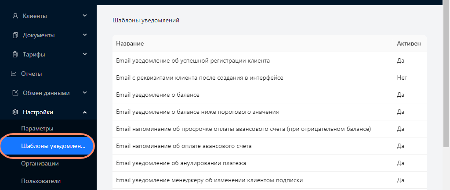Go to Организации submenu item
The width and height of the screenshot is (450, 190).
click(x=40, y=163)
